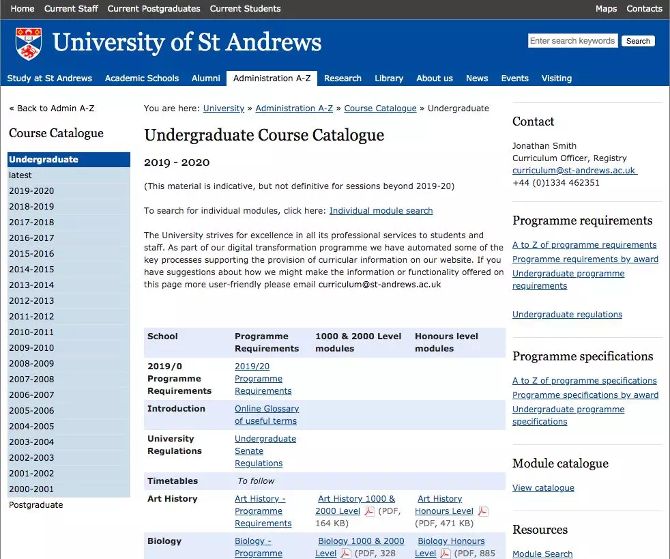Open Art History 1000 & 2000 Level link
Viewport: 670px width, 559px height.
pos(355,504)
